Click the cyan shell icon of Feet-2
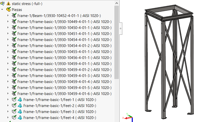This screenshot has width=203, height=122. 20,106
